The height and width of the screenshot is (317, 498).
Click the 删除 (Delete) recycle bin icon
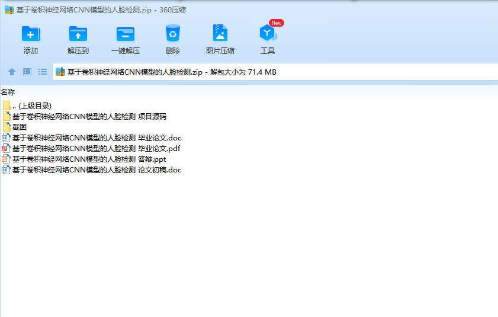point(173,33)
